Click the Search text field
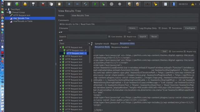Screen dimensions: 200x112 coord(87,37)
